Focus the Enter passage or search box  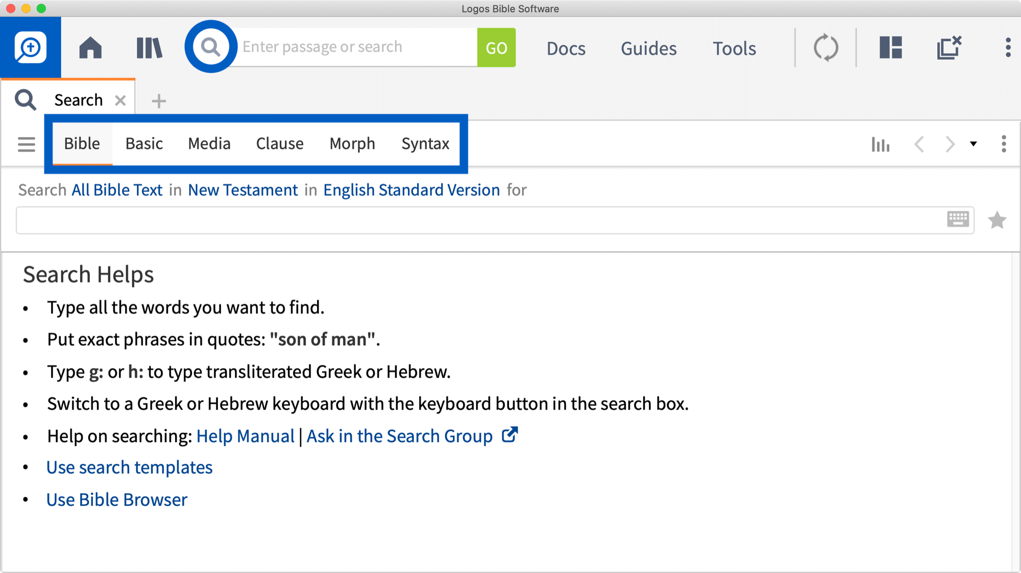tap(357, 47)
